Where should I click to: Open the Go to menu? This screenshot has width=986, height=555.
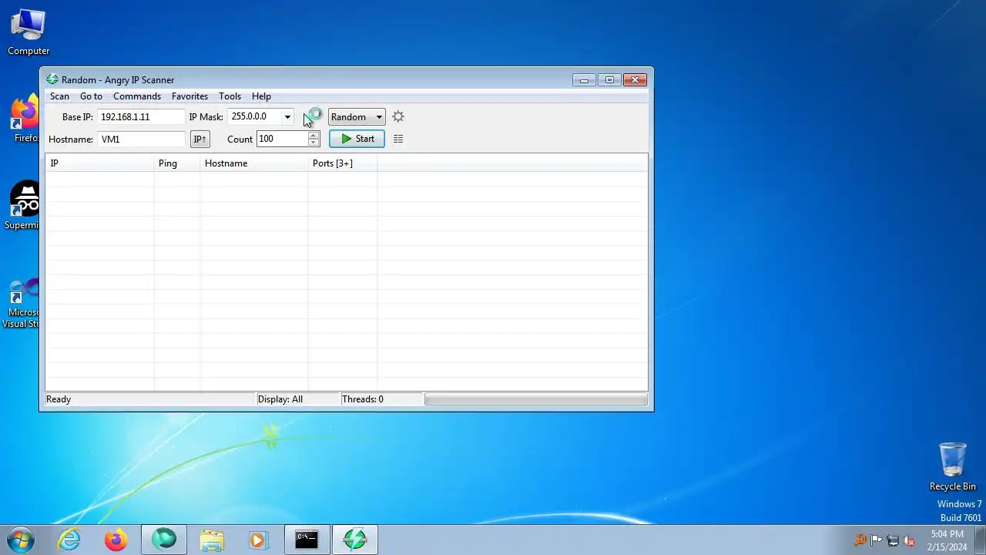click(x=91, y=96)
